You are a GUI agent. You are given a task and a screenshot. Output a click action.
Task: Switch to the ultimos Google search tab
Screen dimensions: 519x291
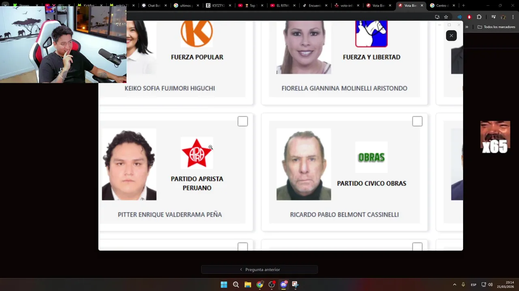coord(185,6)
